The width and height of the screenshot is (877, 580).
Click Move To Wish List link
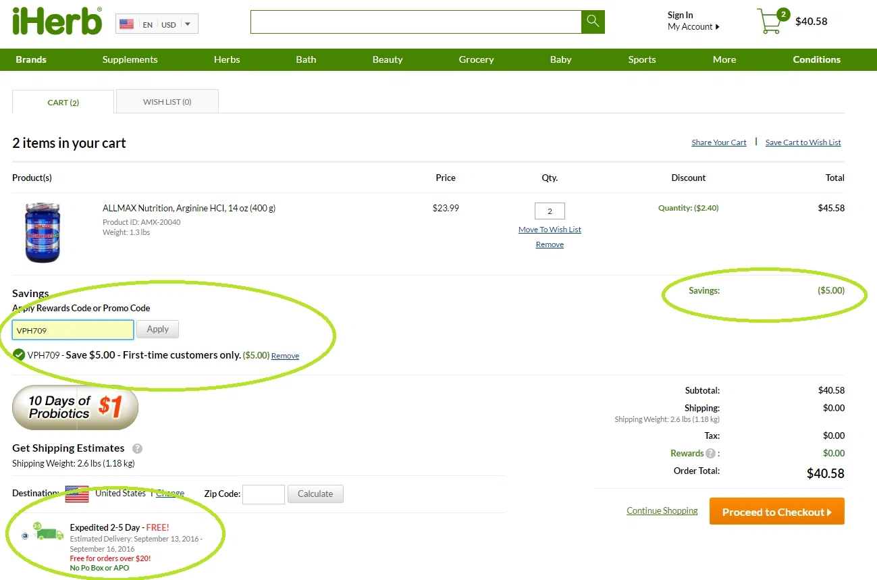[x=550, y=230]
